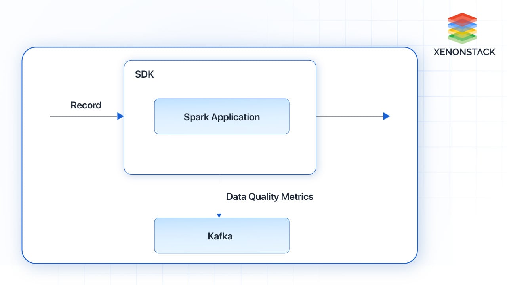Screen dimensions: 507x285
Task: Open the Kafka component box
Action: tap(222, 236)
